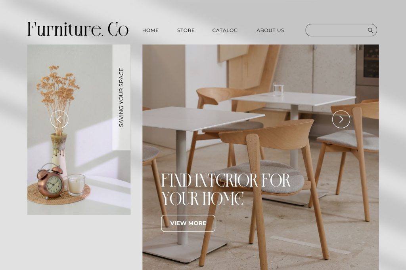Select the glass of water on the back table
406x270 pixels.
(x=278, y=89)
